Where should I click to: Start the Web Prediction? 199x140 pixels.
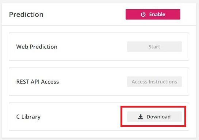click(154, 47)
